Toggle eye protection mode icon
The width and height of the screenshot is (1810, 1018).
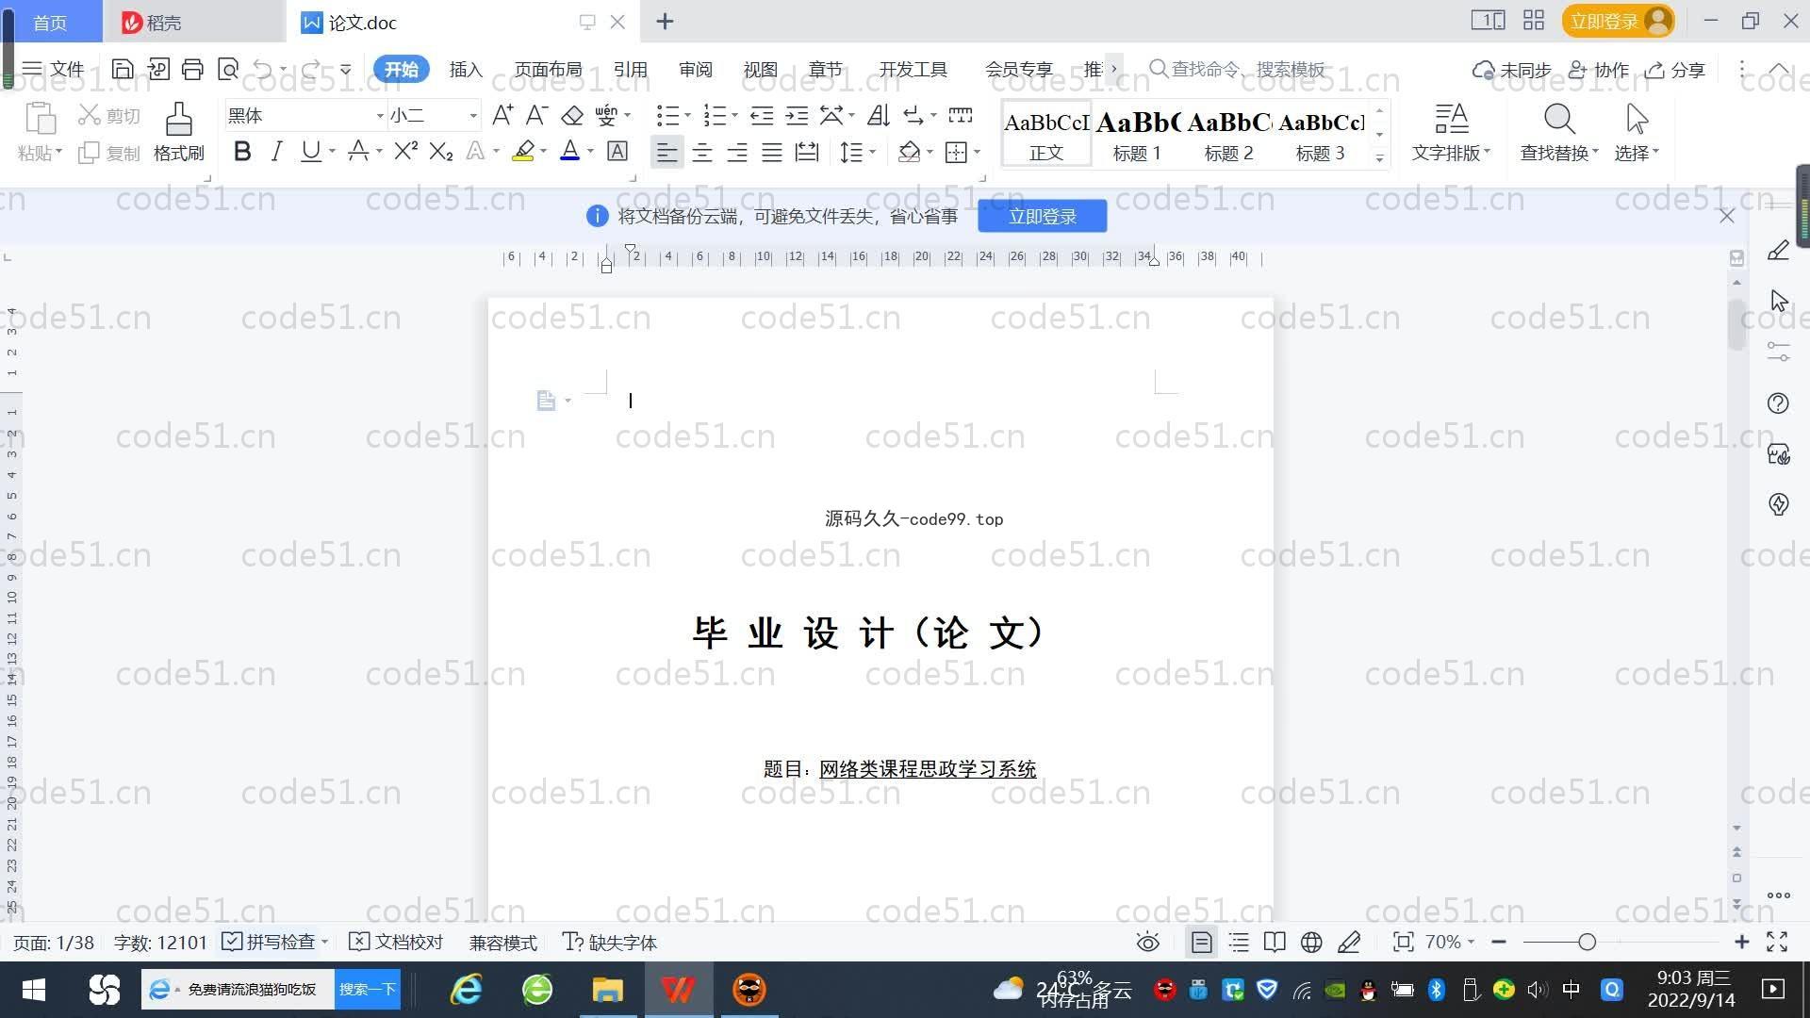[x=1147, y=942]
